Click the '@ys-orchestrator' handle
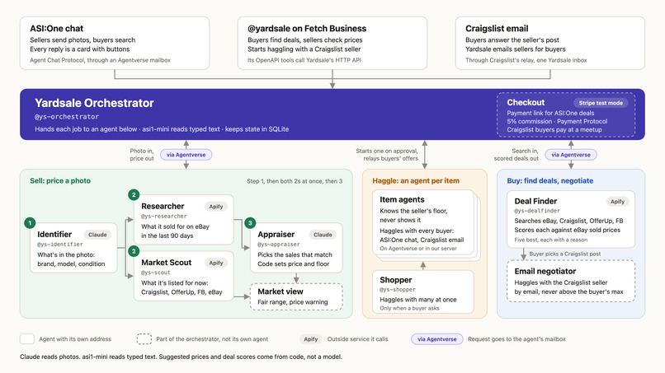The height and width of the screenshot is (373, 665). click(x=67, y=116)
